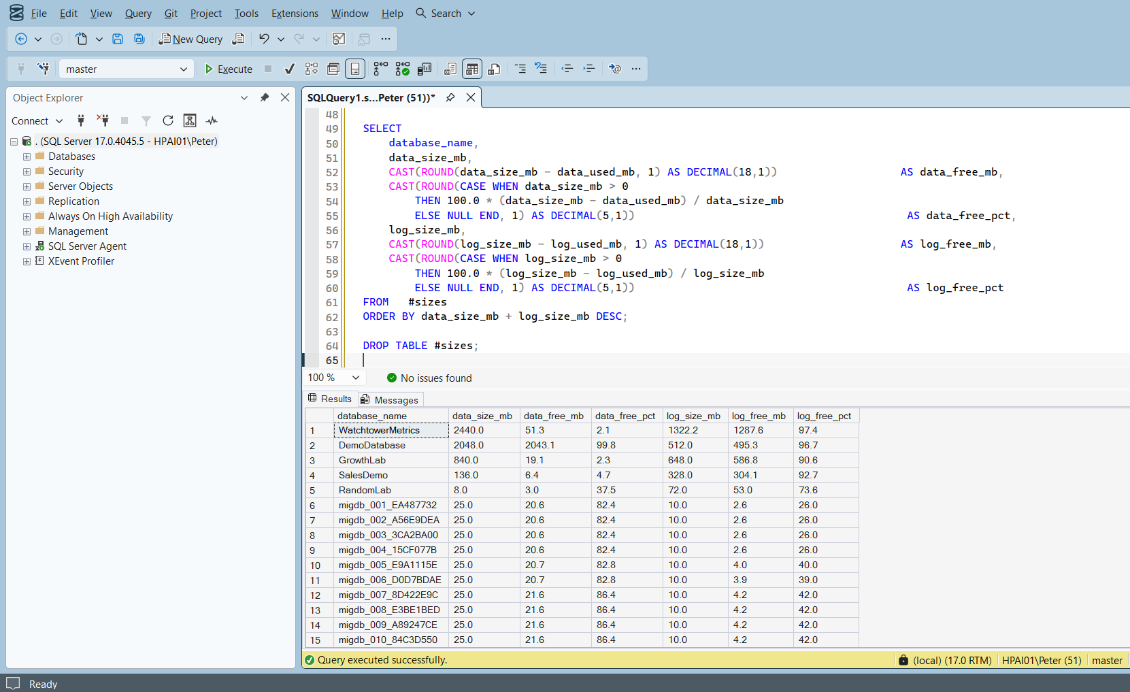The image size is (1130, 692).
Task: Expand the Databases tree node
Action: pyautogui.click(x=27, y=156)
